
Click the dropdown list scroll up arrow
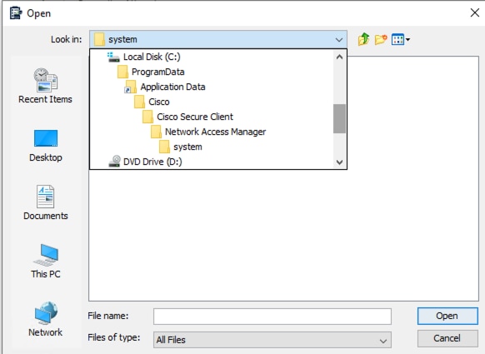[339, 57]
